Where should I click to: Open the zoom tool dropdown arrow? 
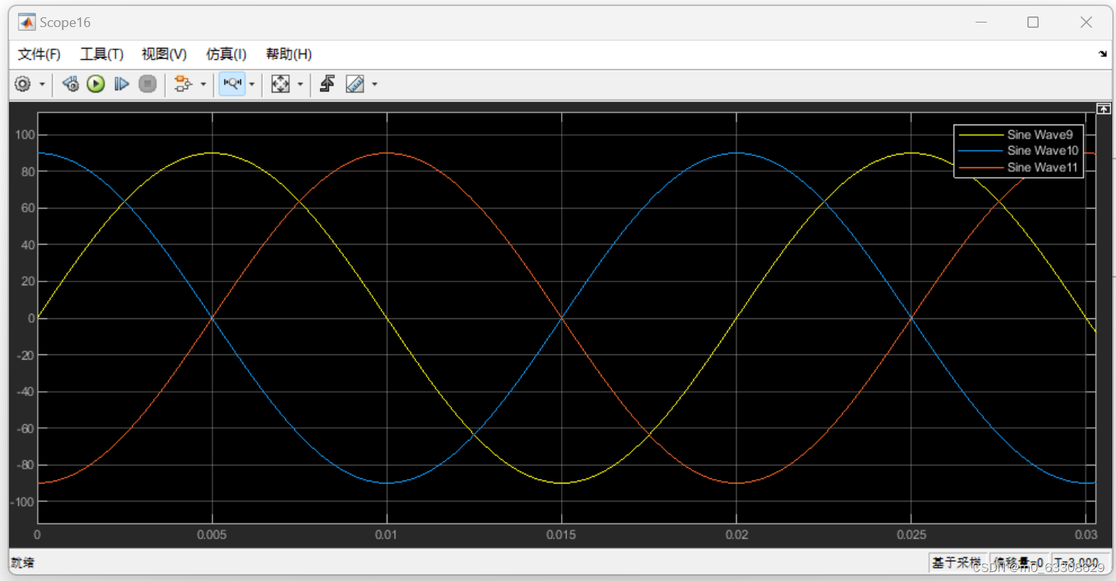pyautogui.click(x=252, y=84)
